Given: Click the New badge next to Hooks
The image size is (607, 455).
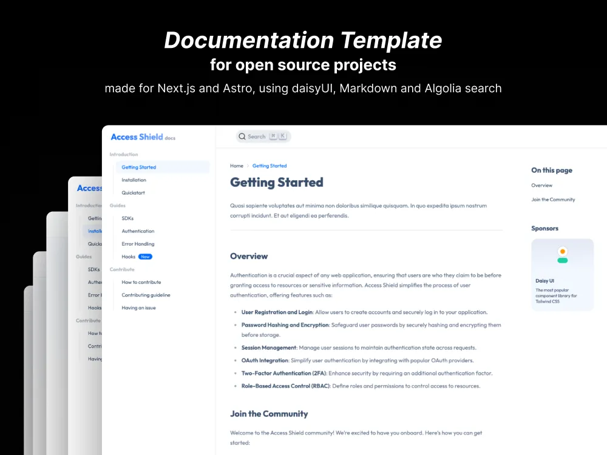Looking at the screenshot, I should [145, 257].
